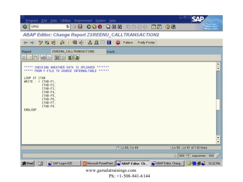Click the Print icon in standard toolbar
This screenshot has width=243, height=182.
coord(108,27)
